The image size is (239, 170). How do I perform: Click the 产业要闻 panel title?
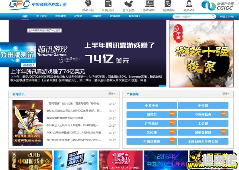click(x=132, y=94)
